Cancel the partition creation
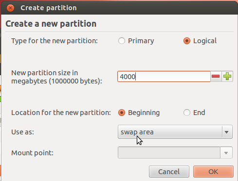 (169, 172)
